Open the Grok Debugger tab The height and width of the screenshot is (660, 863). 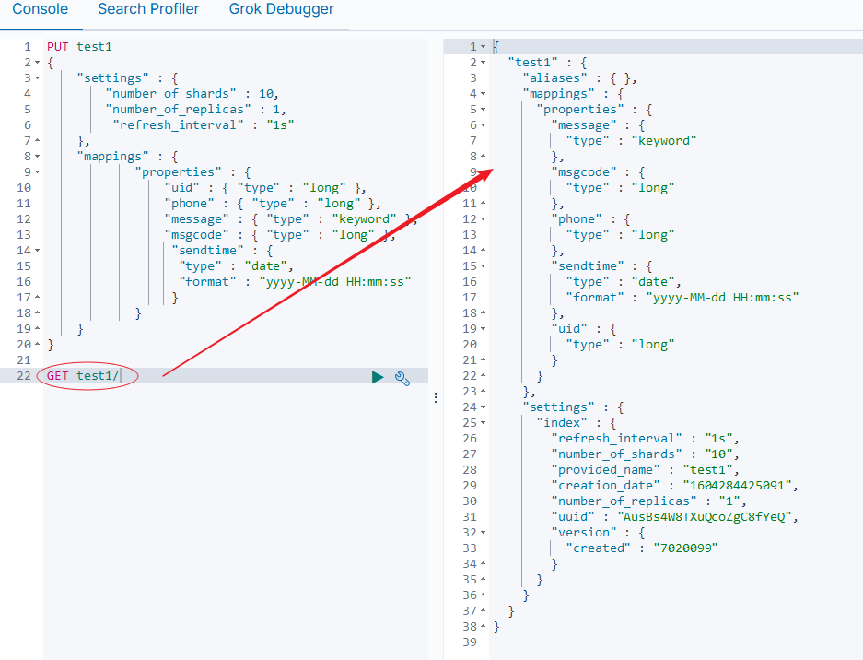281,9
